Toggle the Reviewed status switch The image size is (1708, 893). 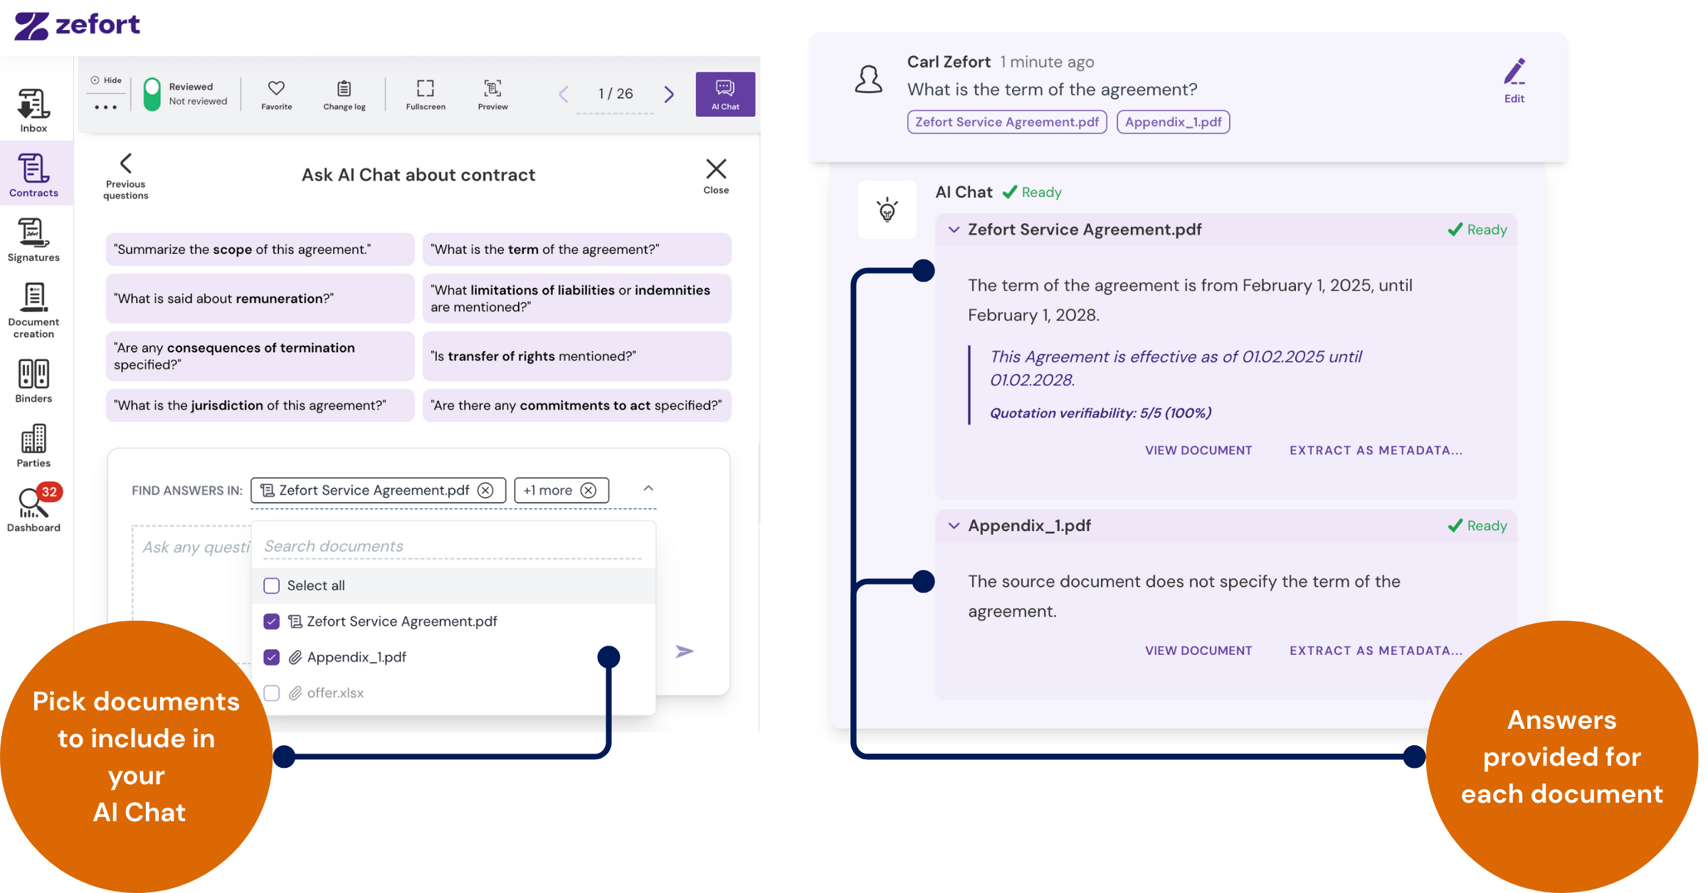(152, 94)
